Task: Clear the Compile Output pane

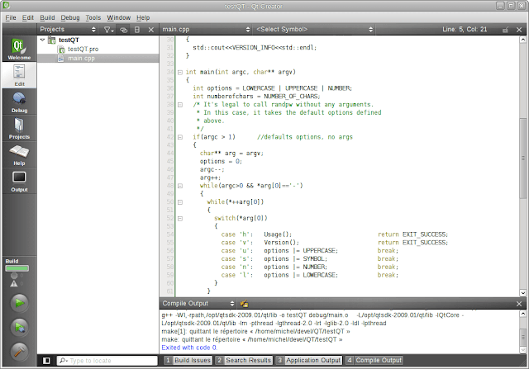Action: pyautogui.click(x=245, y=304)
